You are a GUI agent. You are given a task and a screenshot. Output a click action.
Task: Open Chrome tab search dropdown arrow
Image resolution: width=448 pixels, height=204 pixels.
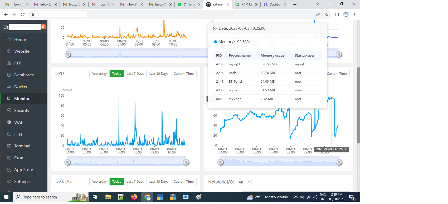(317, 4)
